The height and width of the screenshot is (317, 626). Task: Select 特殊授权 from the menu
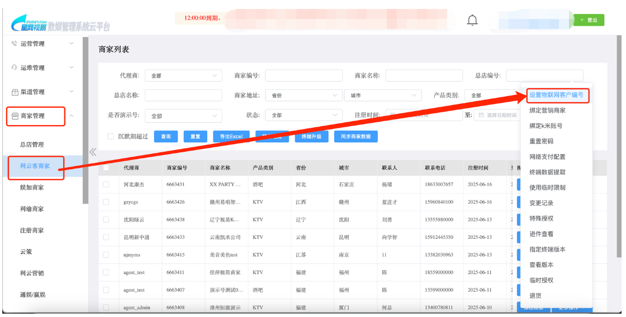click(x=542, y=219)
